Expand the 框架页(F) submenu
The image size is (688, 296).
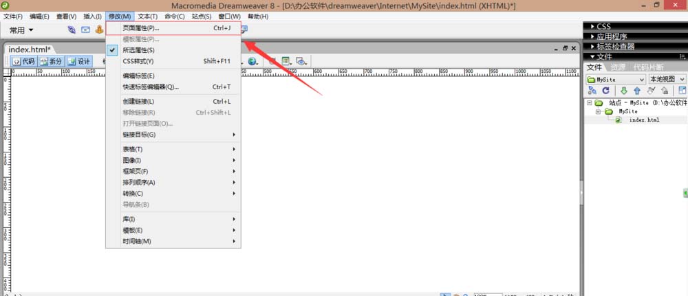(x=173, y=171)
